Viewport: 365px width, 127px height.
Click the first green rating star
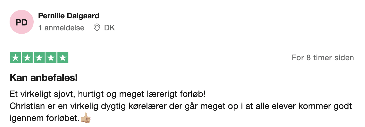pos(16,57)
